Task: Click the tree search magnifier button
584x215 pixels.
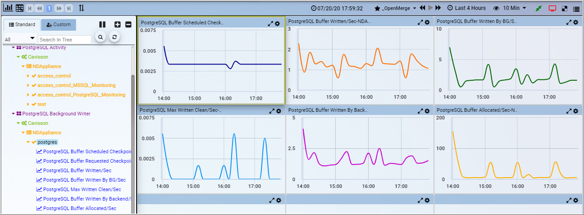Action: click(100, 37)
